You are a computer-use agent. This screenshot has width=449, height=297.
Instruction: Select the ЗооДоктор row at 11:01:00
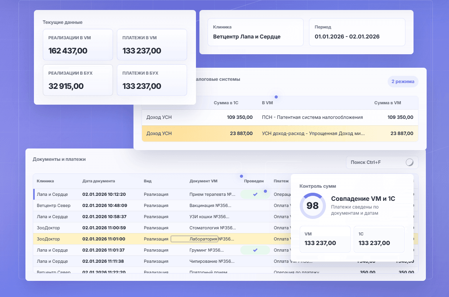pos(162,239)
